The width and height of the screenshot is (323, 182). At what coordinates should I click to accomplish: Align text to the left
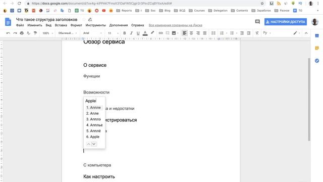click(184, 33)
